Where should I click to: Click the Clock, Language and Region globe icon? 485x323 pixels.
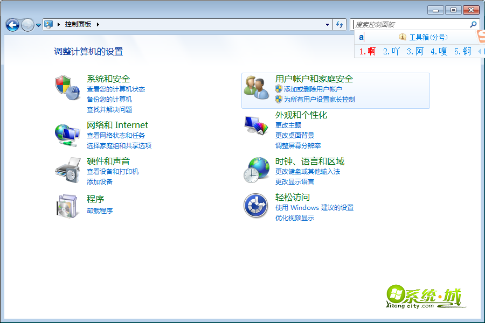point(256,170)
